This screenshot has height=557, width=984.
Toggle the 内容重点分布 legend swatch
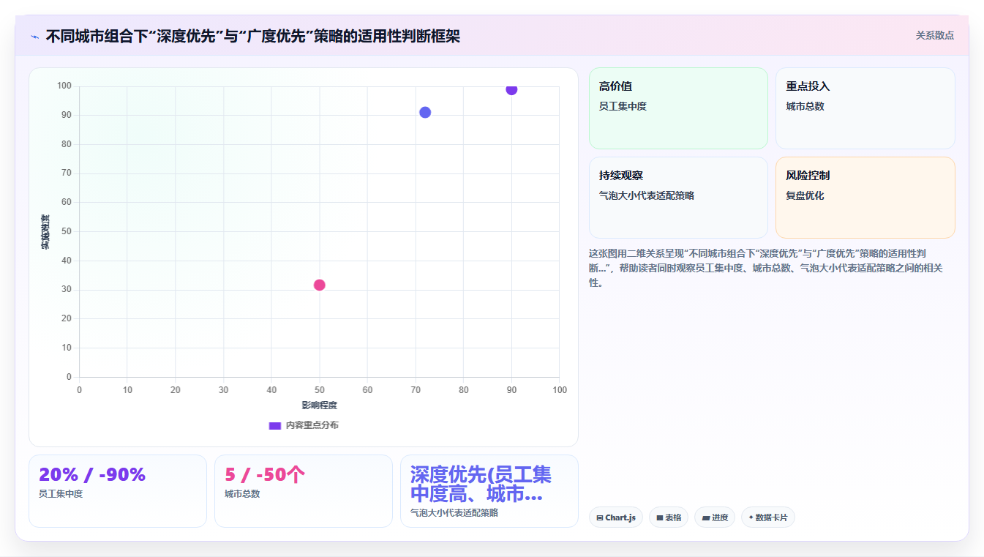(275, 425)
